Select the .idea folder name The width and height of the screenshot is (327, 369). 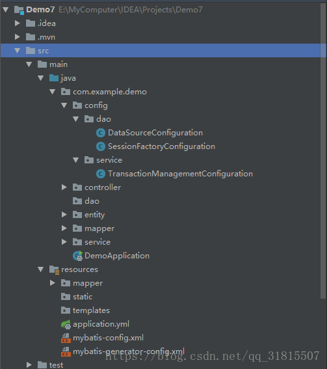click(47, 23)
